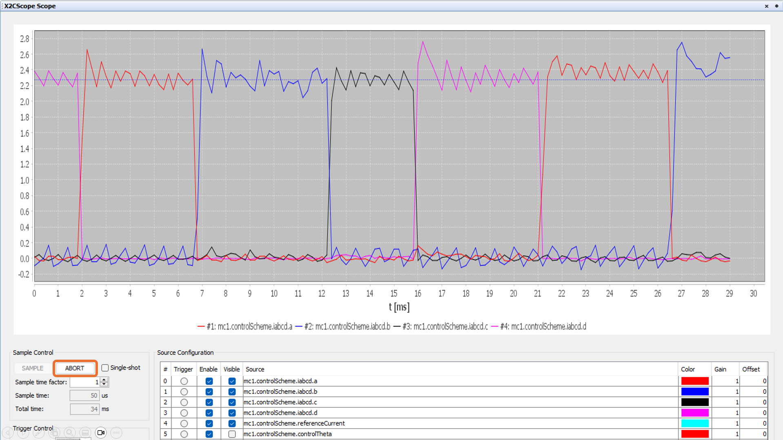The height and width of the screenshot is (440, 783).
Task: Enable the Single-shot checkbox
Action: [105, 368]
